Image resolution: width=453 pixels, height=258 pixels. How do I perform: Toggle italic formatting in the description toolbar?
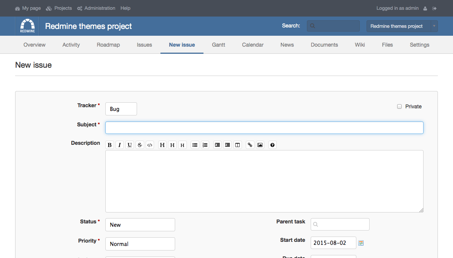click(x=120, y=145)
